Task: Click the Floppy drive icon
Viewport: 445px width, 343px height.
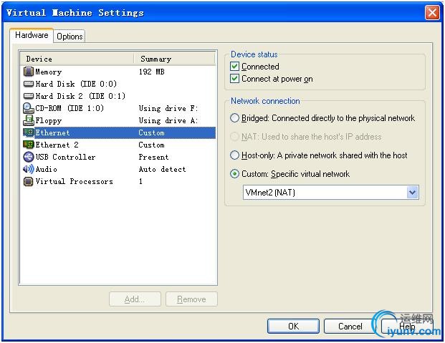Action: click(x=29, y=120)
